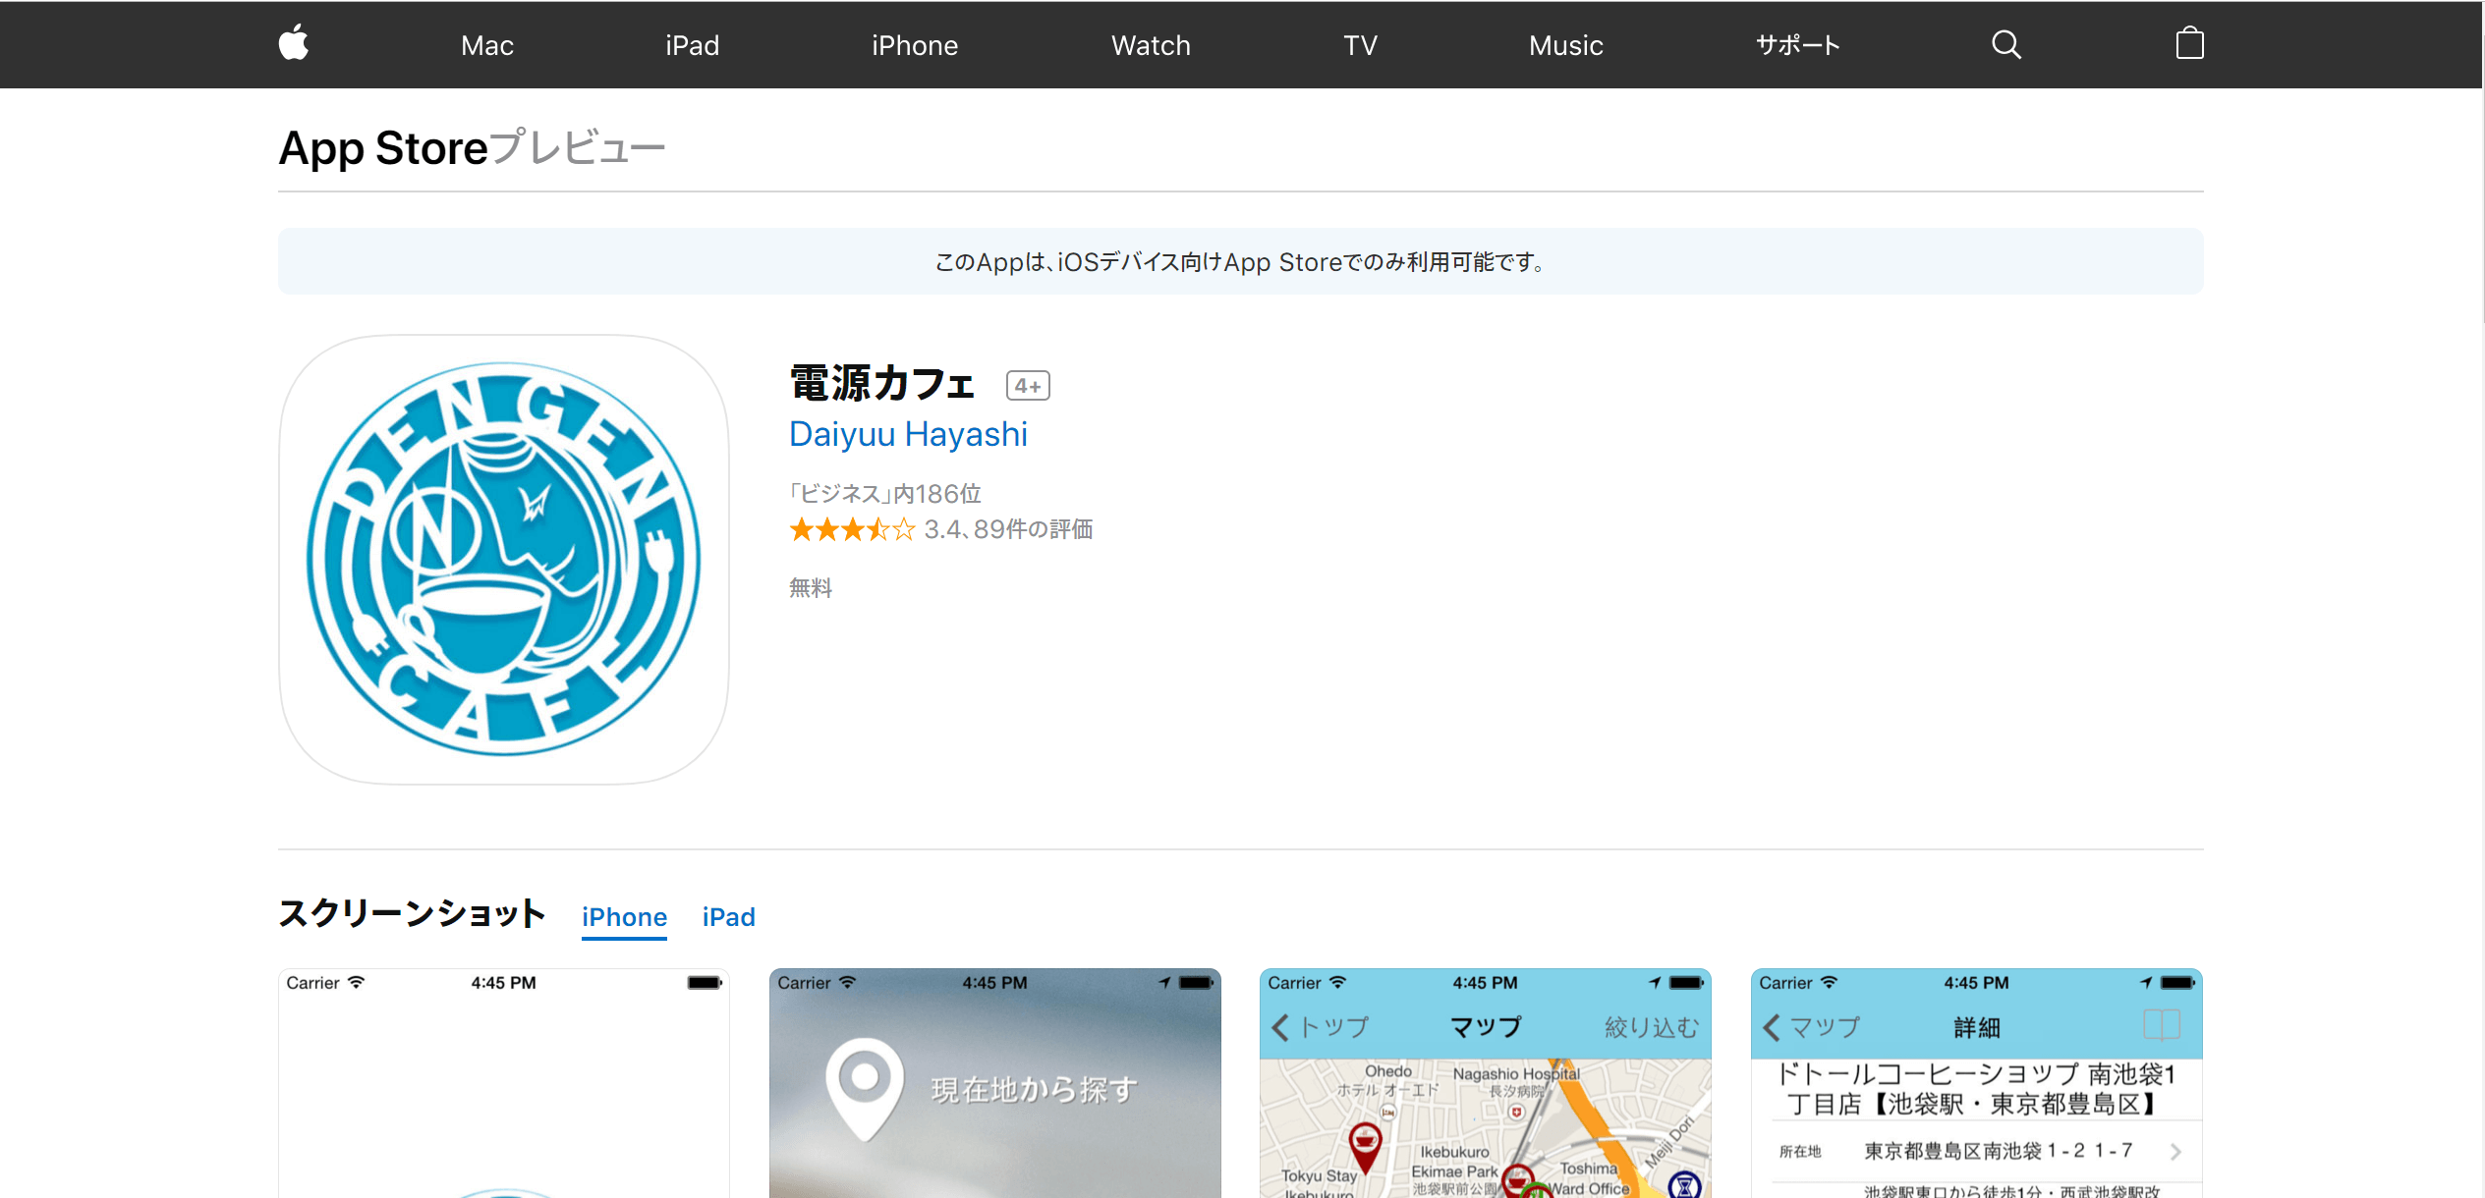Go to the TV section
Image resolution: width=2485 pixels, height=1198 pixels.
(x=1360, y=45)
